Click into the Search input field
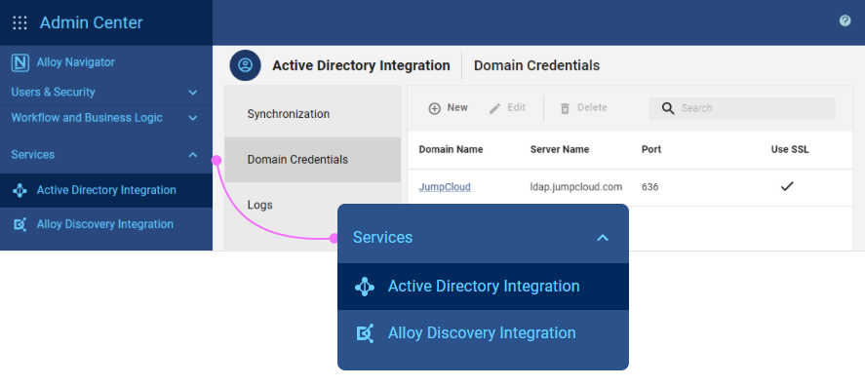This screenshot has height=387, width=865. (x=742, y=108)
